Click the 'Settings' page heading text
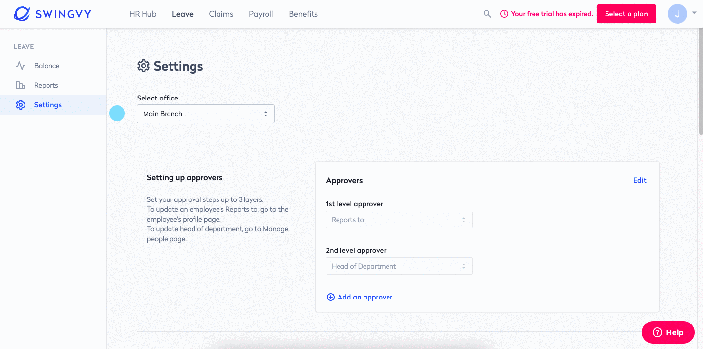This screenshot has height=349, width=703. coord(178,66)
